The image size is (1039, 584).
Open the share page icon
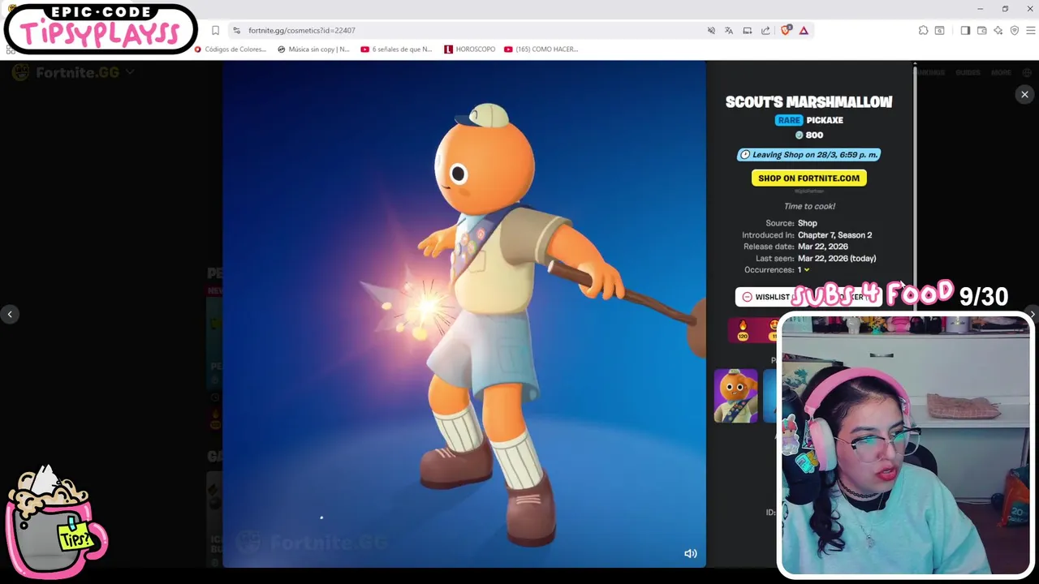[x=765, y=30]
